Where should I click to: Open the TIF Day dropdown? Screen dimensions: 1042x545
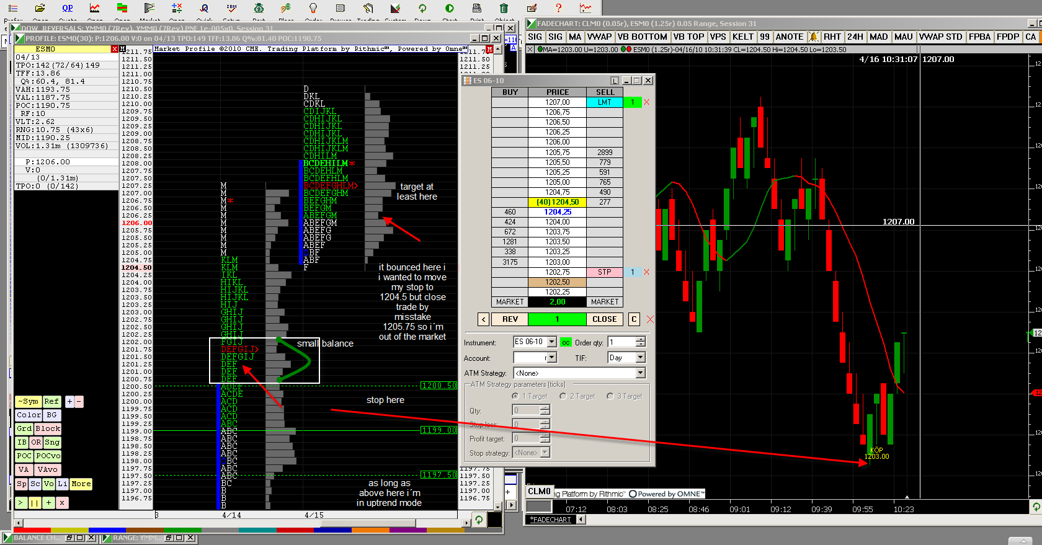point(641,358)
